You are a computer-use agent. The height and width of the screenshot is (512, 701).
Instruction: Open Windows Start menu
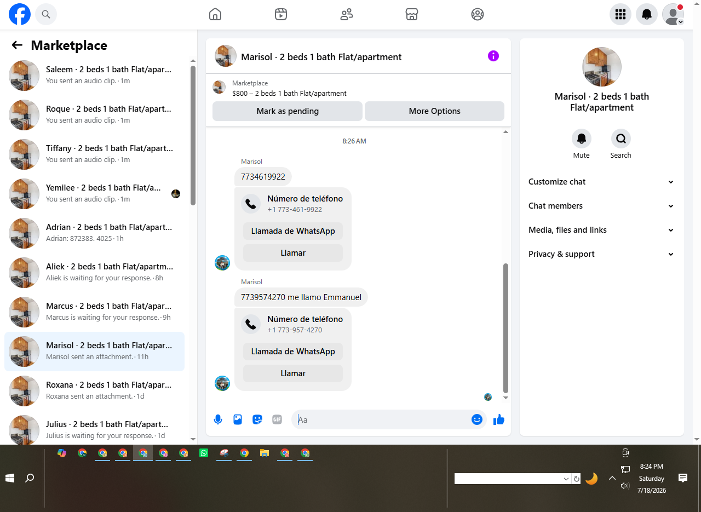point(10,478)
